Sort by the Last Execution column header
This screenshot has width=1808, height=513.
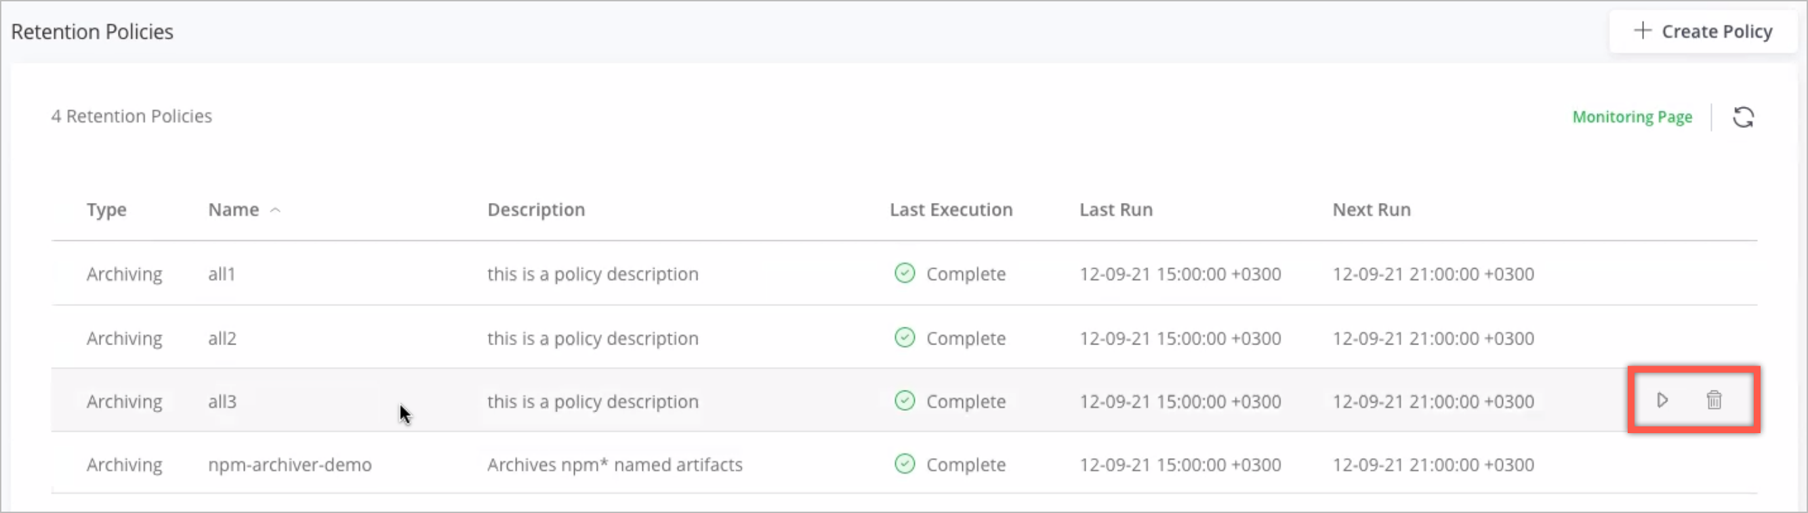(951, 210)
